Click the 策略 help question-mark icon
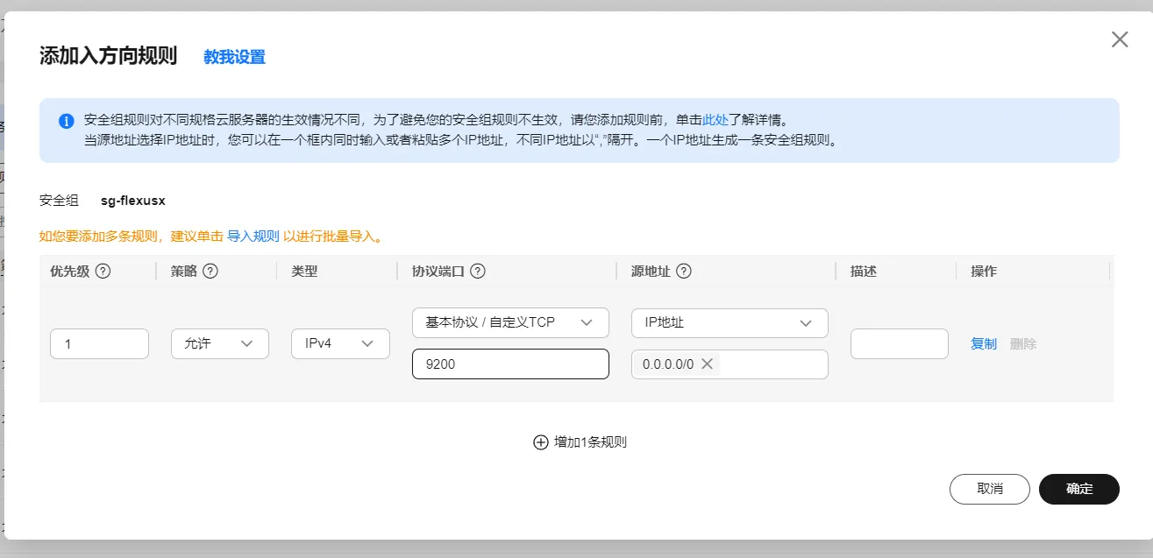Screen dimensions: 1153x558 point(210,272)
